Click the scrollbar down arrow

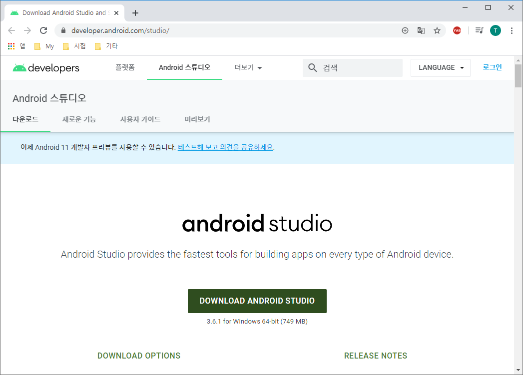click(518, 370)
